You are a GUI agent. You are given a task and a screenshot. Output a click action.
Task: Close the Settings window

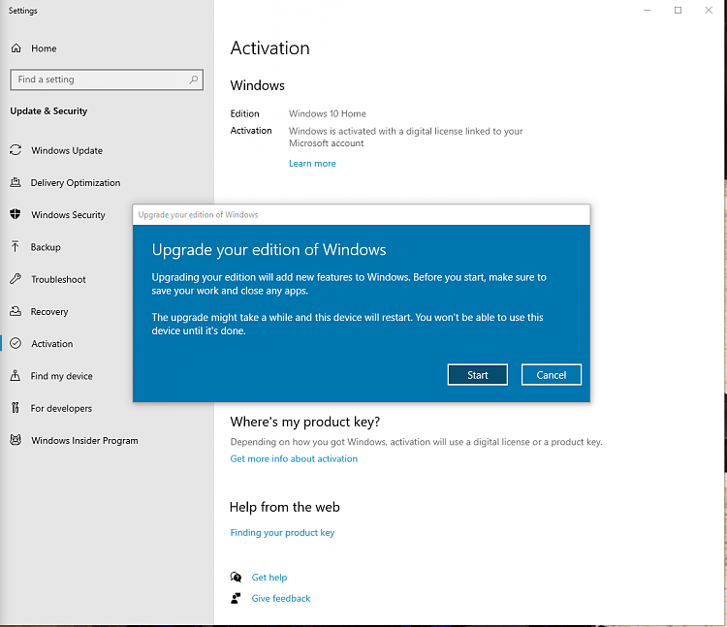(709, 11)
